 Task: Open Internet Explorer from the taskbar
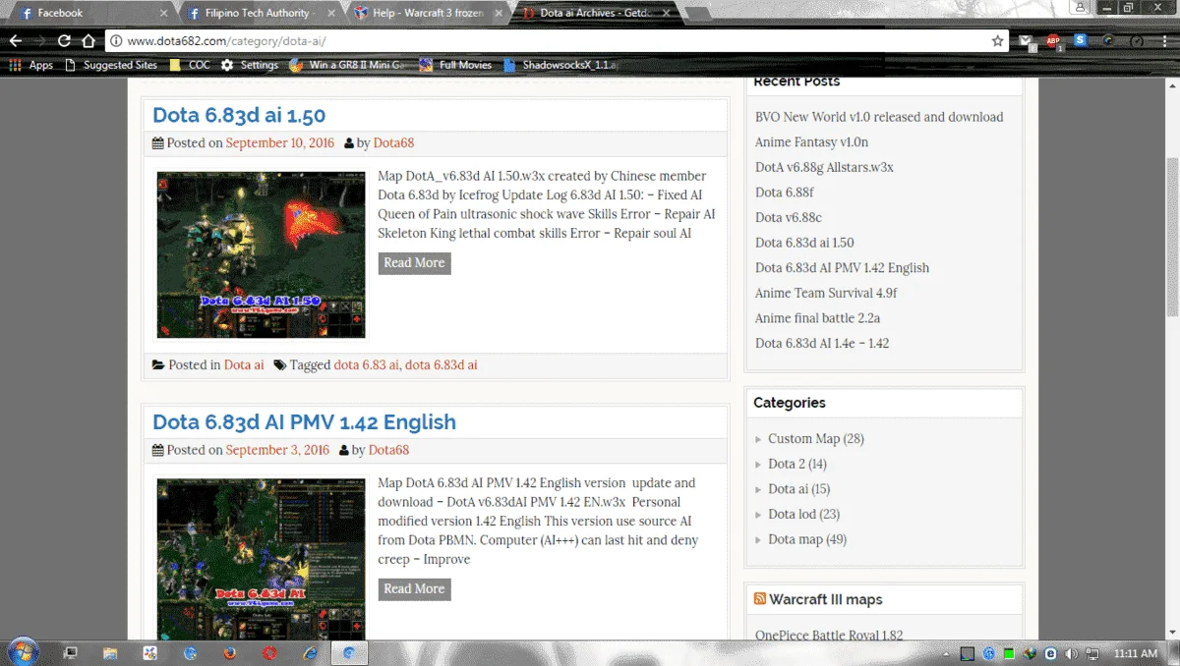click(x=310, y=652)
